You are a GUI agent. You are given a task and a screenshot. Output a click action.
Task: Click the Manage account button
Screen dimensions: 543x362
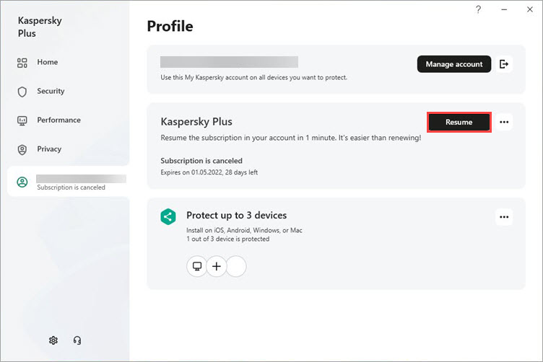454,64
